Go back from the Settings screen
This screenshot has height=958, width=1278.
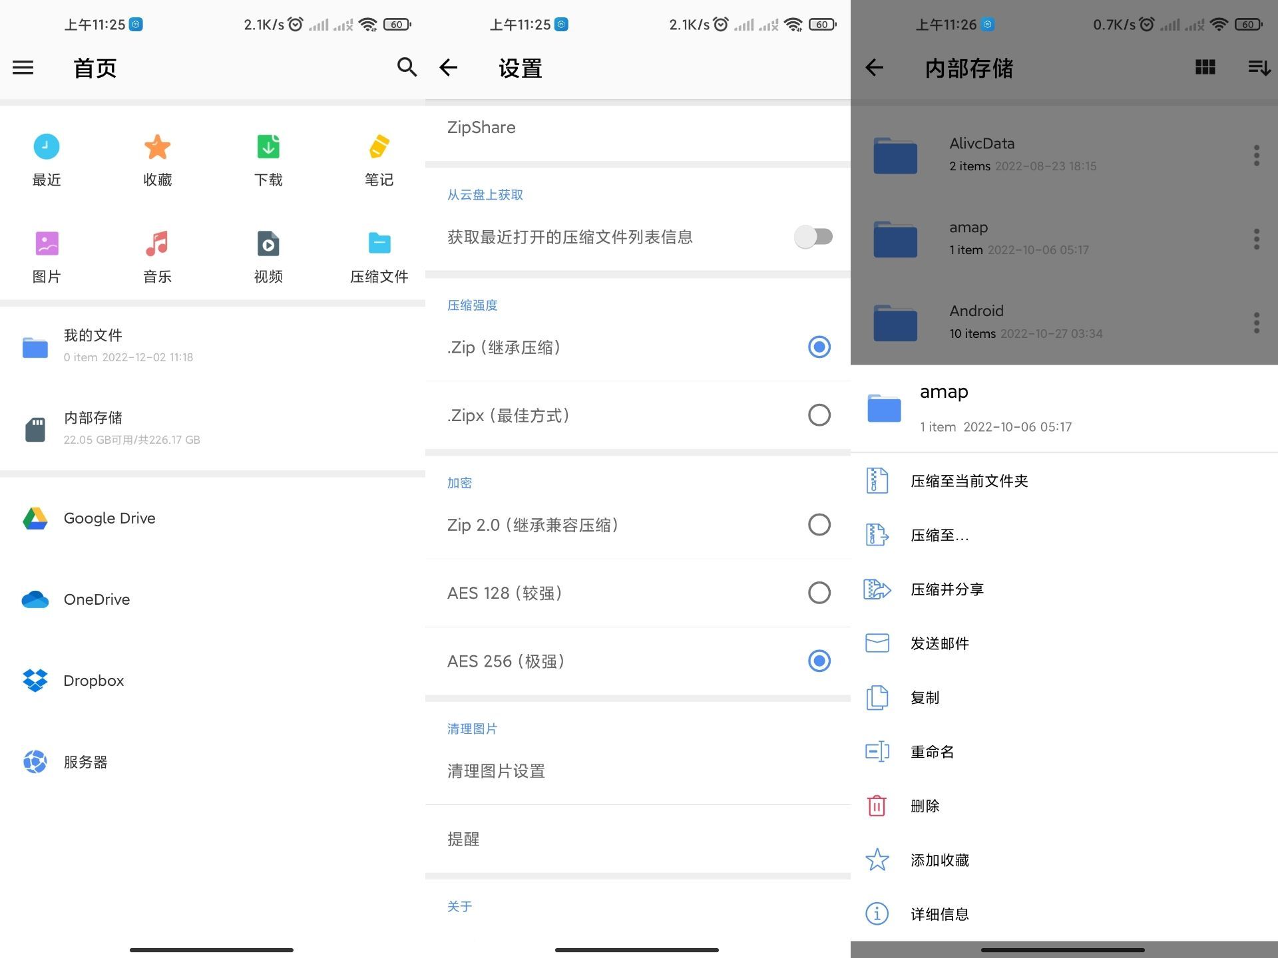pos(449,67)
